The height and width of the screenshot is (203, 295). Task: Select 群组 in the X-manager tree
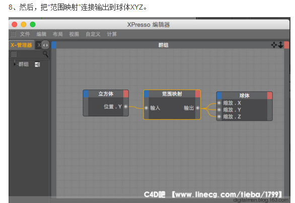click(x=24, y=64)
